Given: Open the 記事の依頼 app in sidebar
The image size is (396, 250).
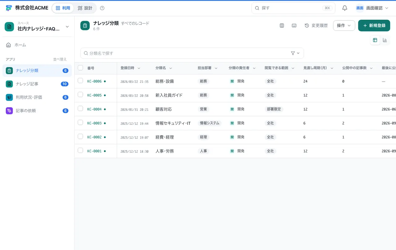Looking at the screenshot, I should click(37, 111).
